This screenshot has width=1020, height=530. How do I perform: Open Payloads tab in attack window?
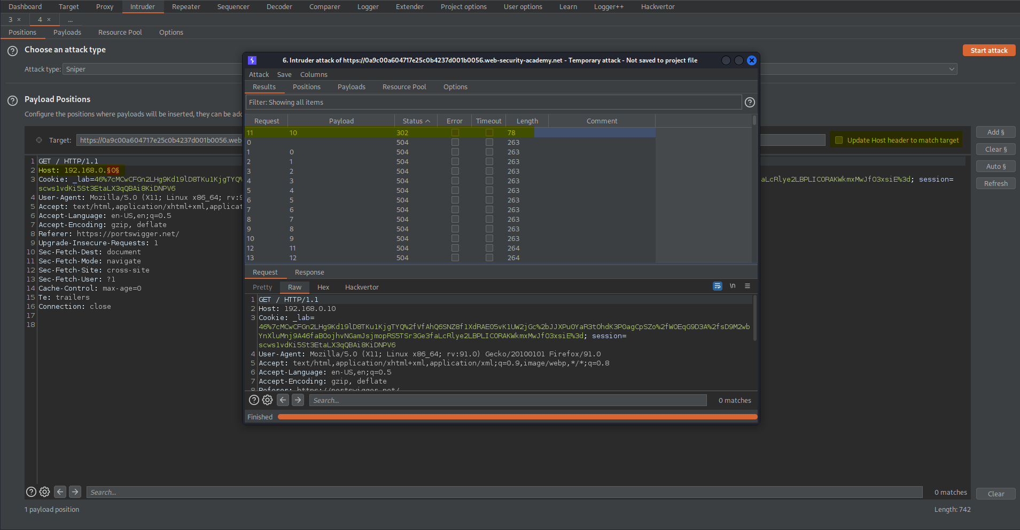351,87
